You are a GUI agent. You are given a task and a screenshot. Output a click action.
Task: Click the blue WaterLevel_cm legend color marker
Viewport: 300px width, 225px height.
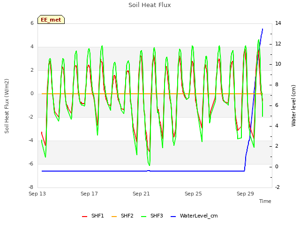tap(173, 217)
